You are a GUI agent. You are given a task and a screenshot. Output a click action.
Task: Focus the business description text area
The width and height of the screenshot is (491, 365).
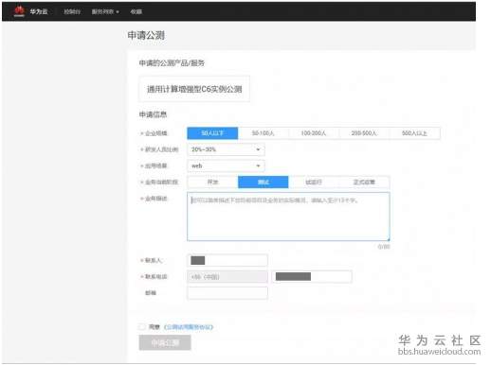(x=288, y=217)
